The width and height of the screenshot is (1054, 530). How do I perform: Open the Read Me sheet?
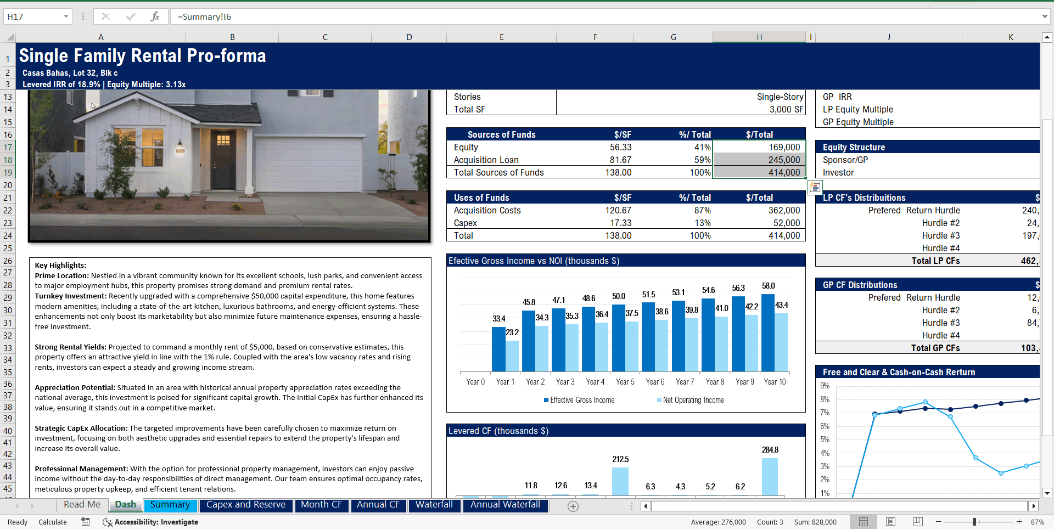click(81, 504)
